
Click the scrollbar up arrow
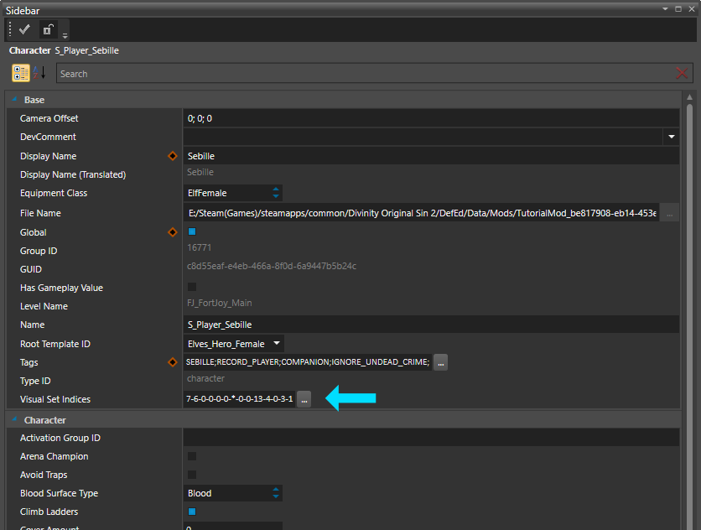click(689, 97)
